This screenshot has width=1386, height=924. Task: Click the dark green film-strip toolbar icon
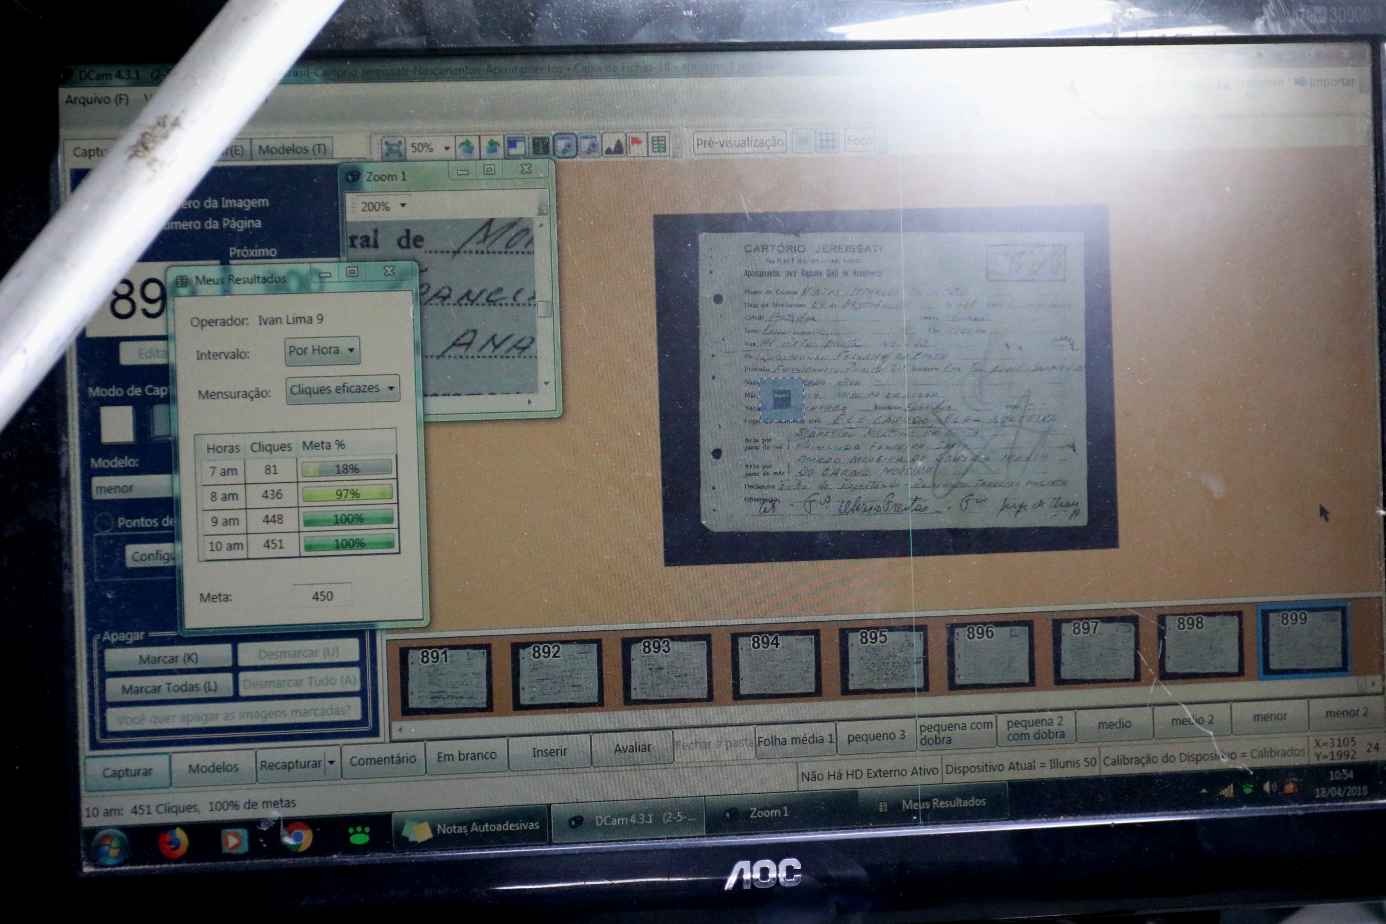click(541, 146)
